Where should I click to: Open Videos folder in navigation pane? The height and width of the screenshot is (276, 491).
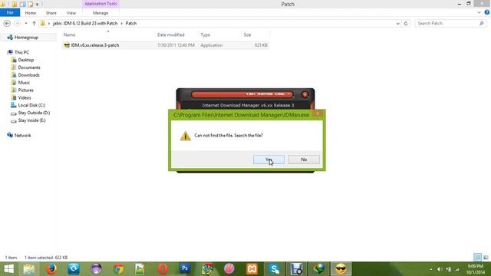coord(25,97)
